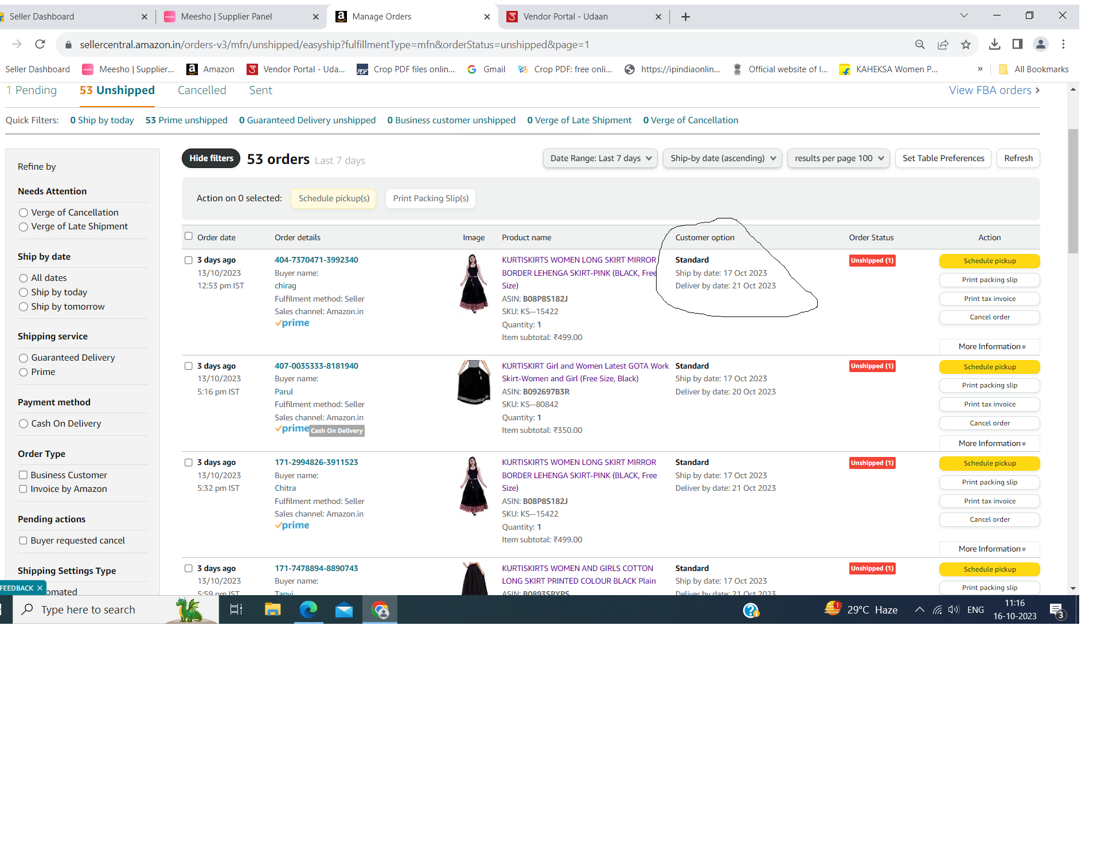This screenshot has width=1101, height=860.
Task: Click the page vertical scrollbar thumb
Action: pyautogui.click(x=1073, y=191)
